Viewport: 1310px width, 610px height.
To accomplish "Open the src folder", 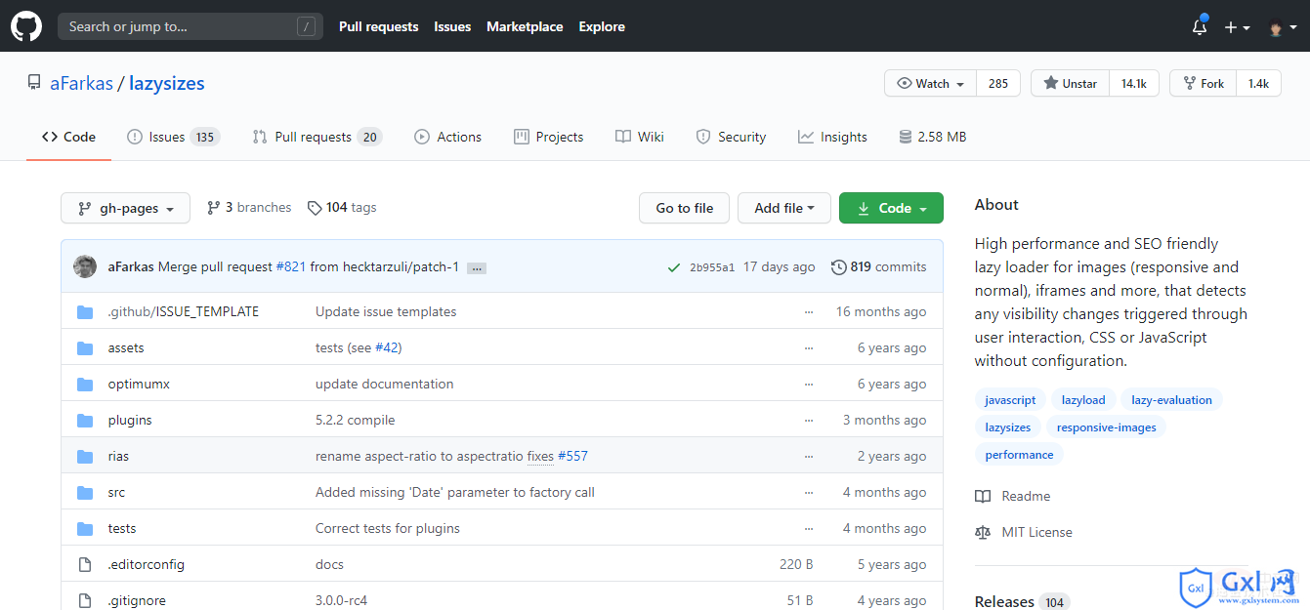I will 116,492.
